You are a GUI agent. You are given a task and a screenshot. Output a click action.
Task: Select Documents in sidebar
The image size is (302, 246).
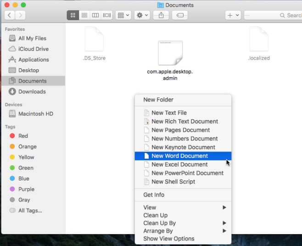33,81
